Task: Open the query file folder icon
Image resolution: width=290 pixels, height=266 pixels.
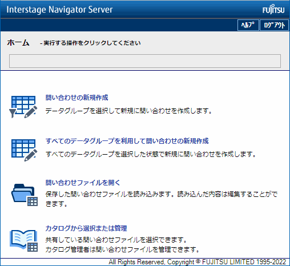Action: (x=25, y=195)
